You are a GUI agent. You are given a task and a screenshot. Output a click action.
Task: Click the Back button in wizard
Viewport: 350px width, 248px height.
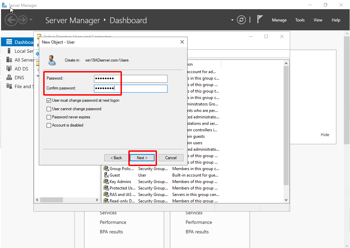[x=116, y=158]
